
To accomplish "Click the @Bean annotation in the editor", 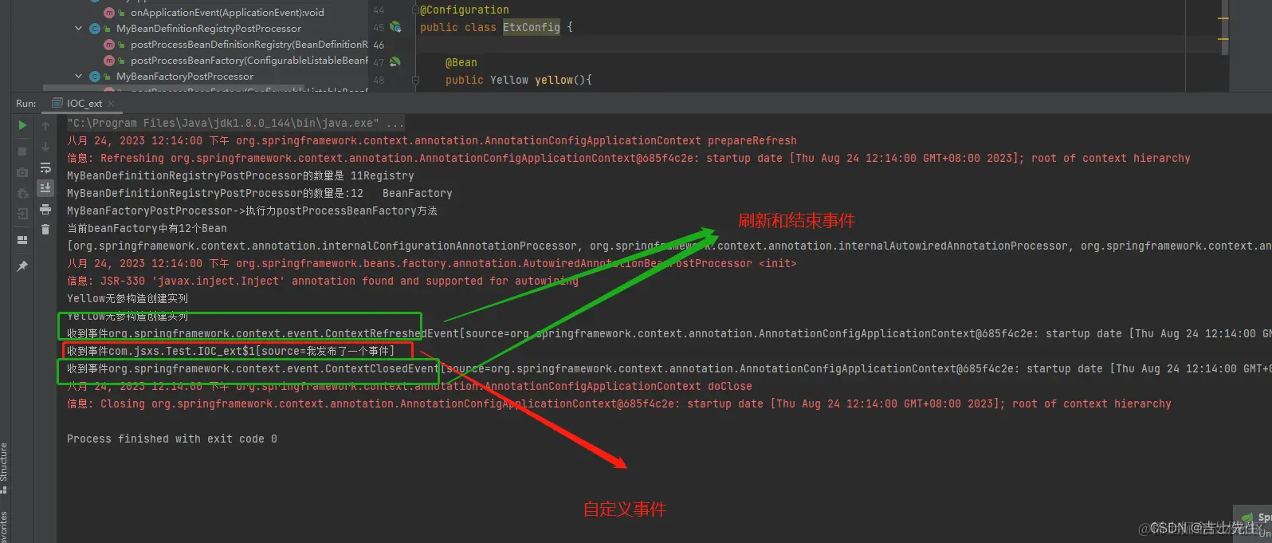I will [461, 62].
